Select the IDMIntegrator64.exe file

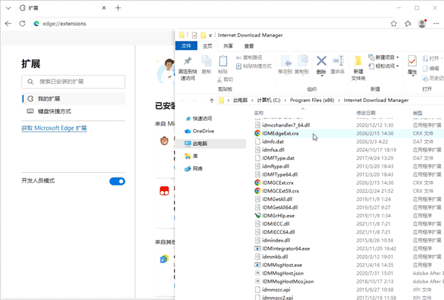pyautogui.click(x=285, y=249)
